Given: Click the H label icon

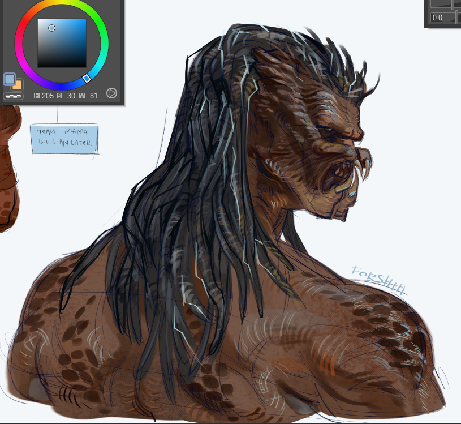Looking at the screenshot, I should coord(37,96).
